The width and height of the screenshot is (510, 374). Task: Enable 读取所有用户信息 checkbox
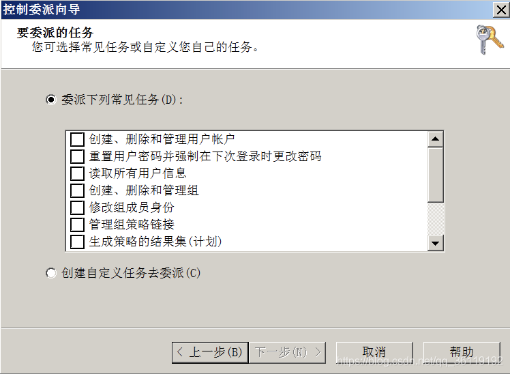pos(77,173)
